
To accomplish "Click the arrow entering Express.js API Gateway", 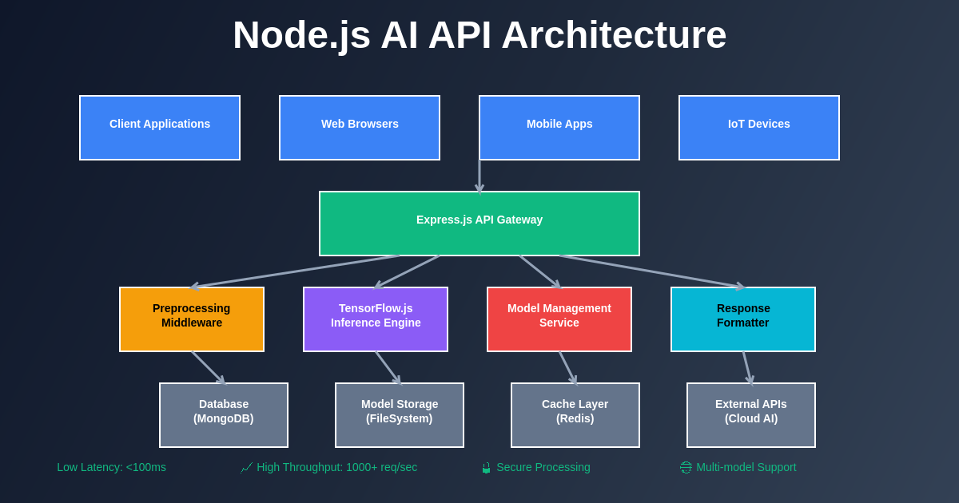I will (x=479, y=177).
